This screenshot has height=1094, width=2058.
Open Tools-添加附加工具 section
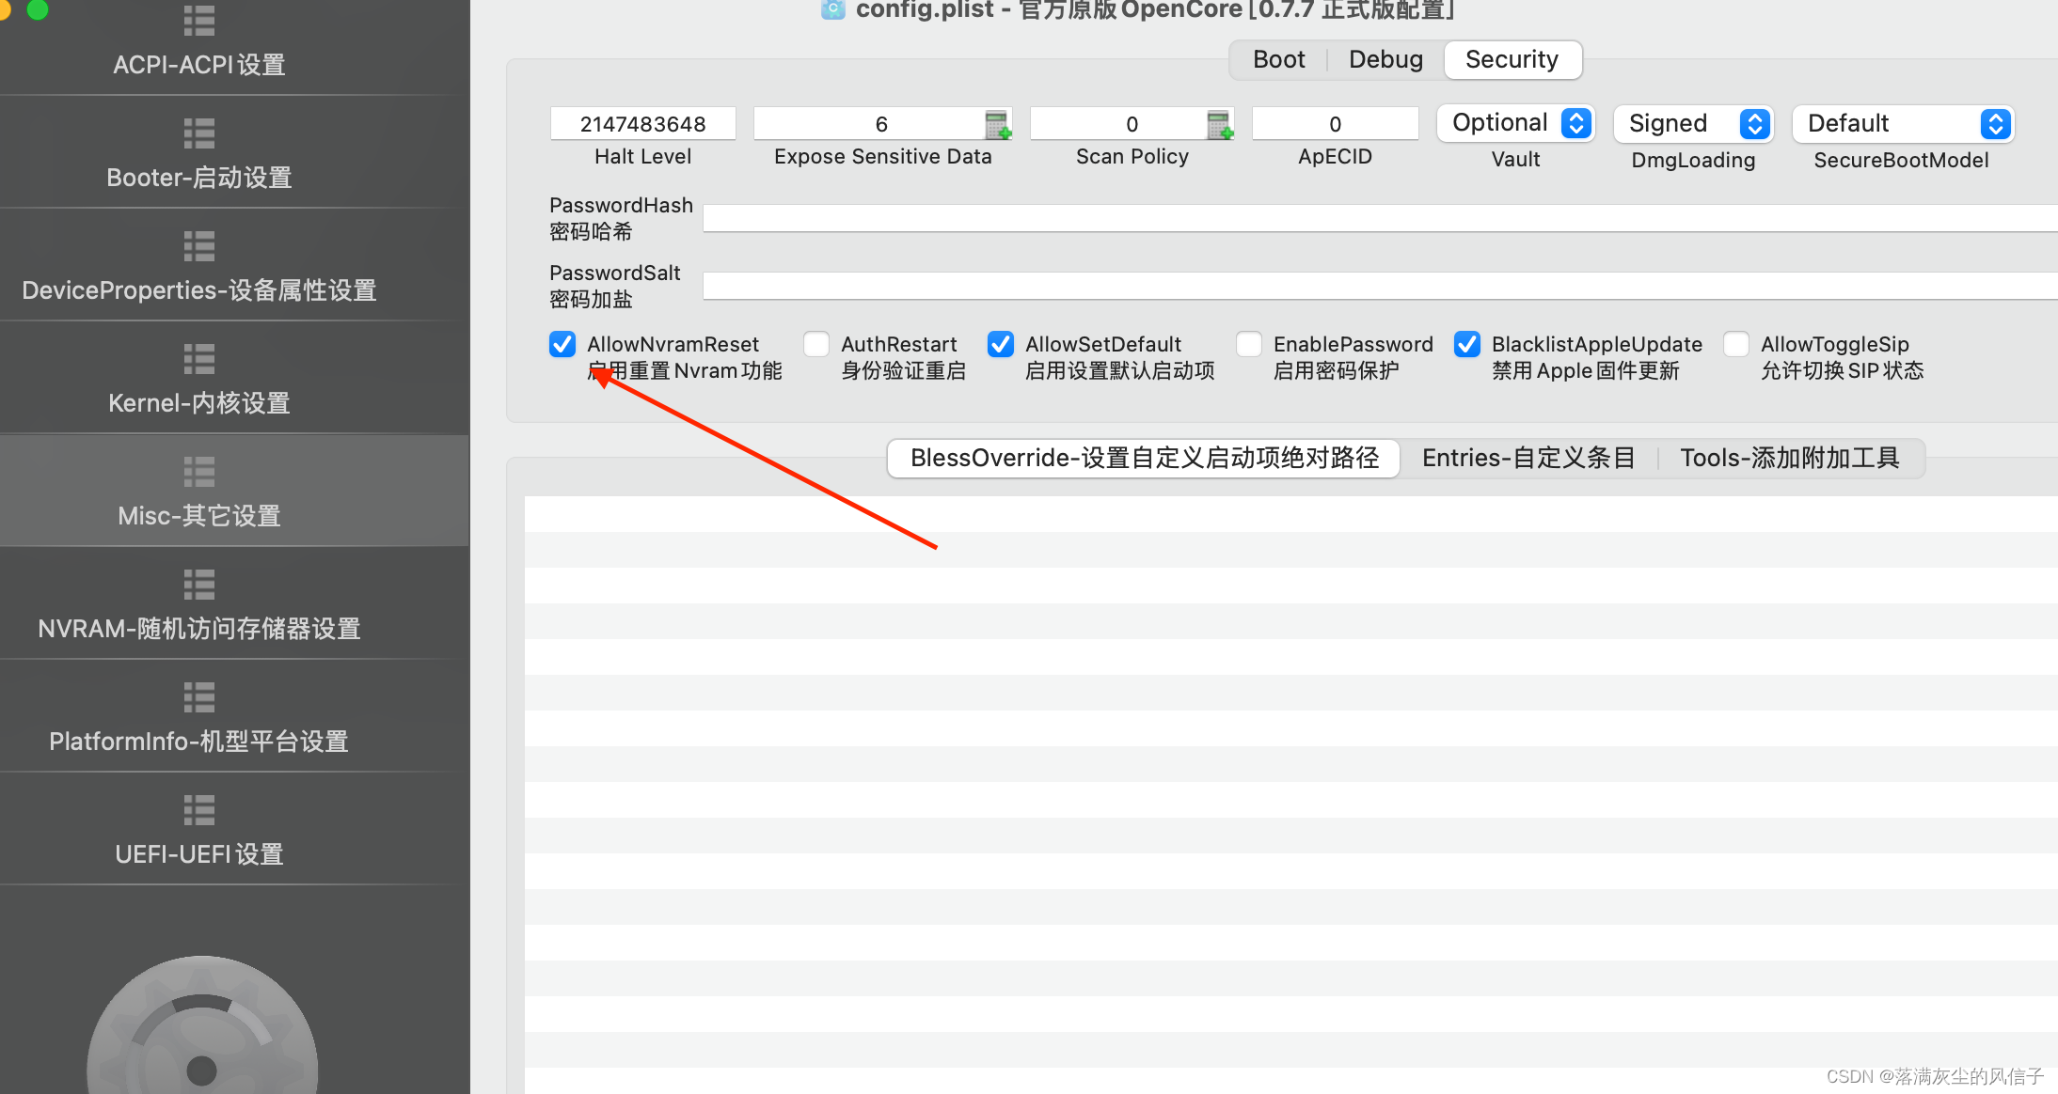coord(1790,457)
